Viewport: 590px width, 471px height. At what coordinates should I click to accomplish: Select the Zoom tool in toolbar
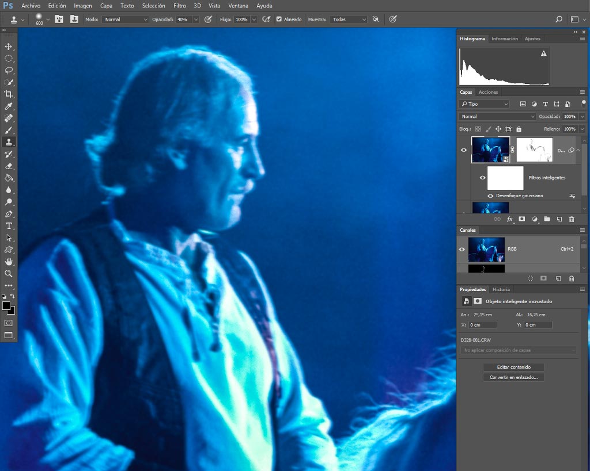pyautogui.click(x=8, y=273)
